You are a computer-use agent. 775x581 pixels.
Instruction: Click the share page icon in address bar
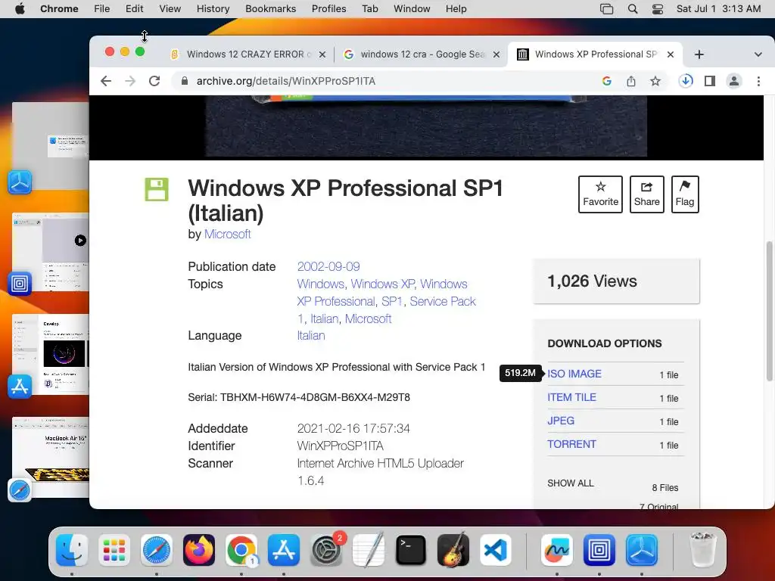pyautogui.click(x=631, y=81)
